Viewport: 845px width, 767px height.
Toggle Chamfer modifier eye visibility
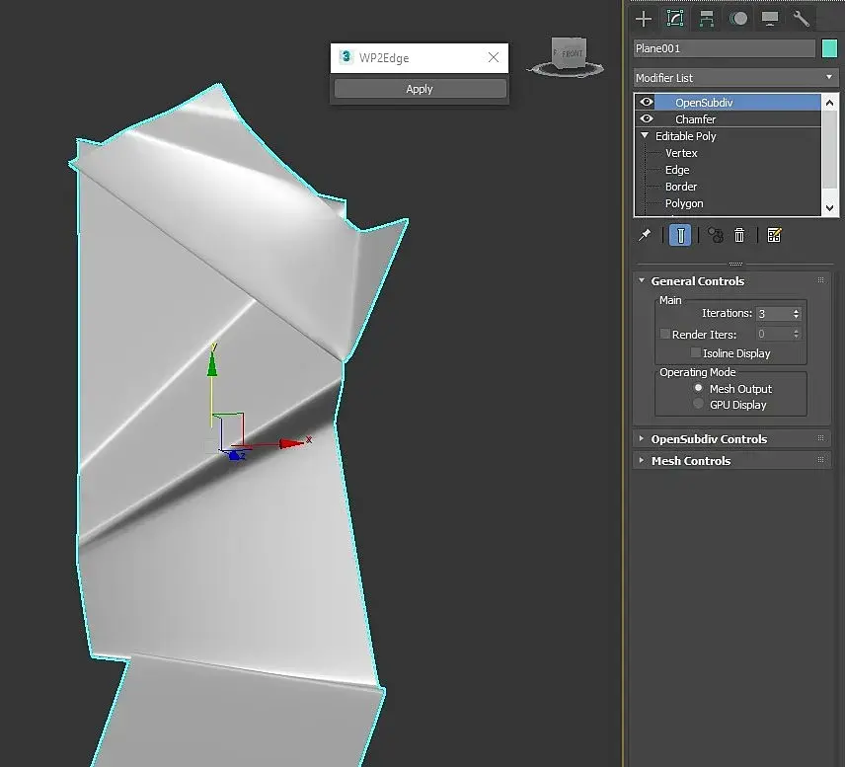[x=647, y=118]
